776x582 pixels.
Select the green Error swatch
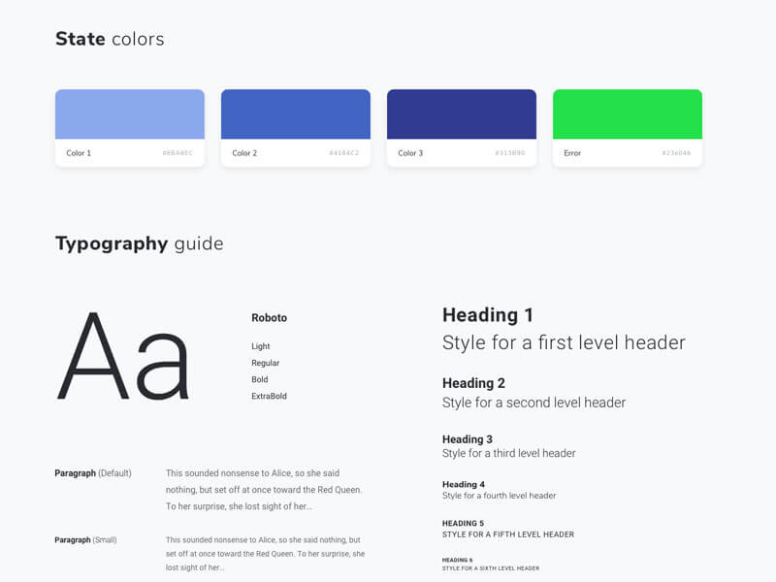627,114
